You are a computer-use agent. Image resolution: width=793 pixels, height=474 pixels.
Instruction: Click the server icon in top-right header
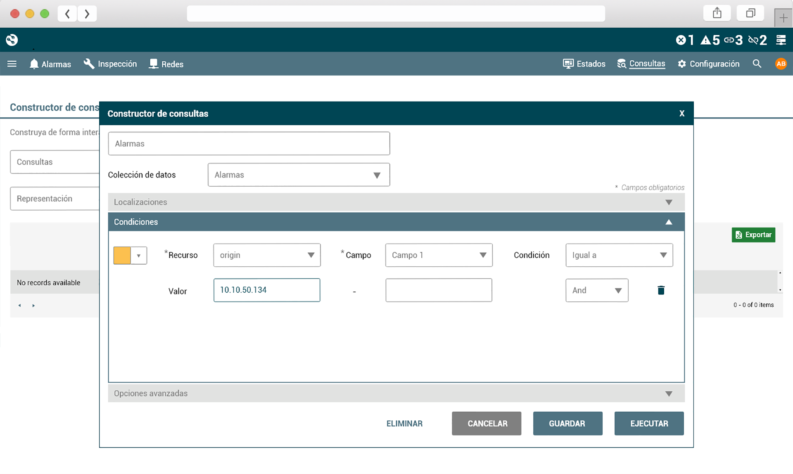pos(781,40)
